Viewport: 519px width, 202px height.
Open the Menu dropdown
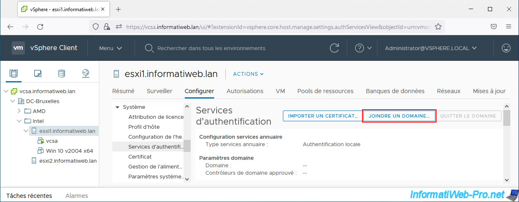click(x=110, y=48)
